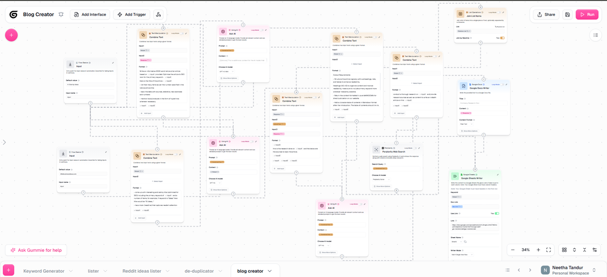
Task: Switch to the de-duplicator tab
Action: pos(200,271)
